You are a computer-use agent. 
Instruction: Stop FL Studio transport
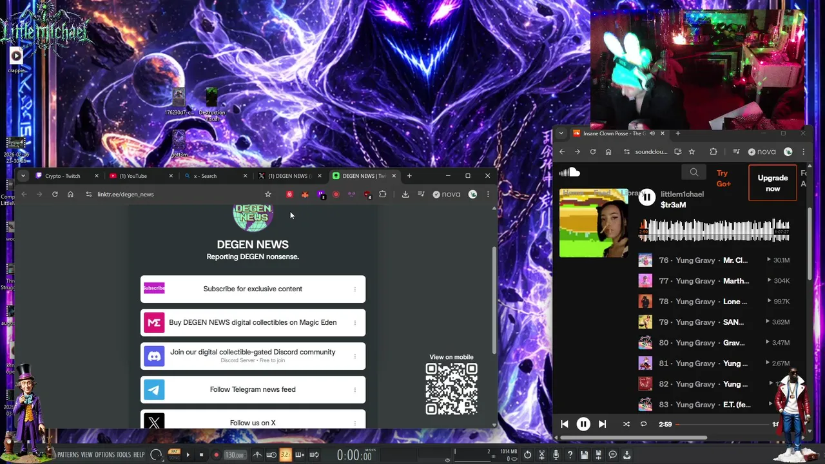[x=201, y=455]
